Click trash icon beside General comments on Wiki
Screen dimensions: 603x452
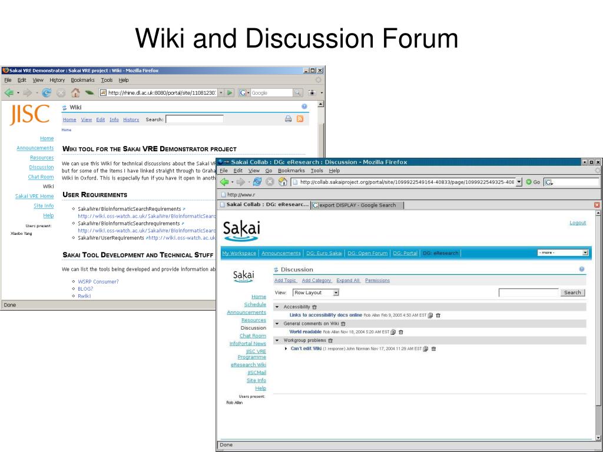pos(343,324)
